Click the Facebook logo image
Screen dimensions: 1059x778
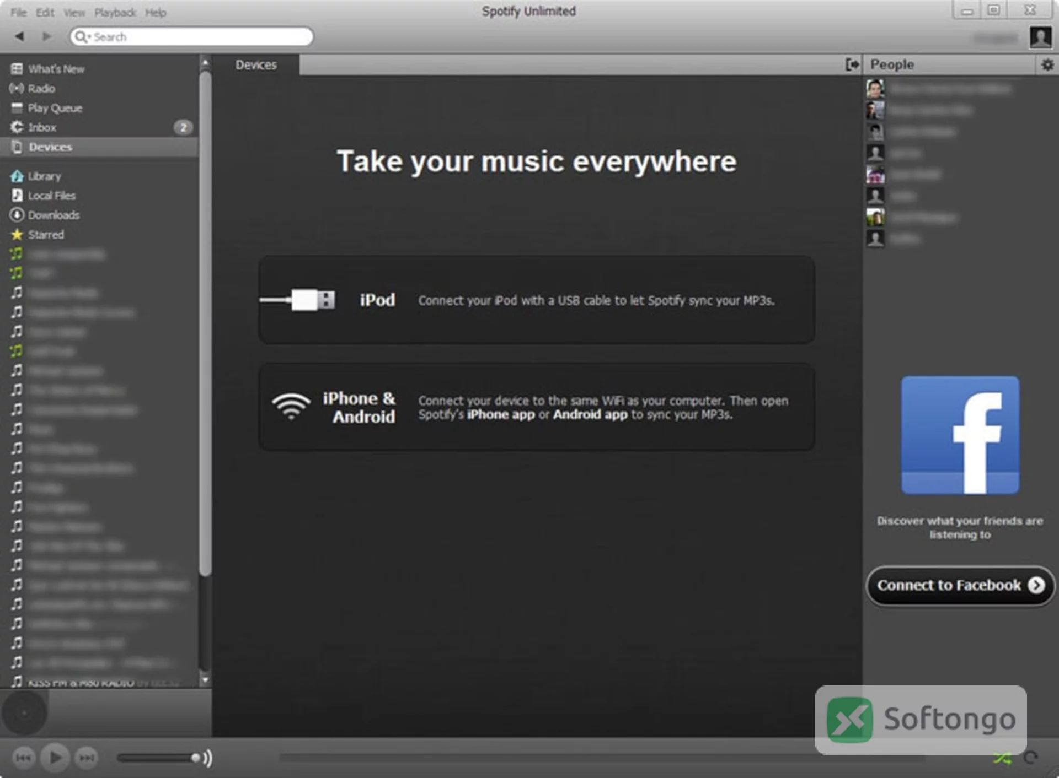[960, 435]
